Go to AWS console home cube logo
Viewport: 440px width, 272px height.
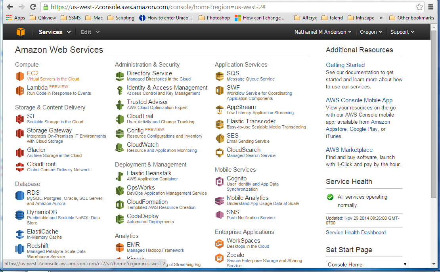(x=21, y=32)
